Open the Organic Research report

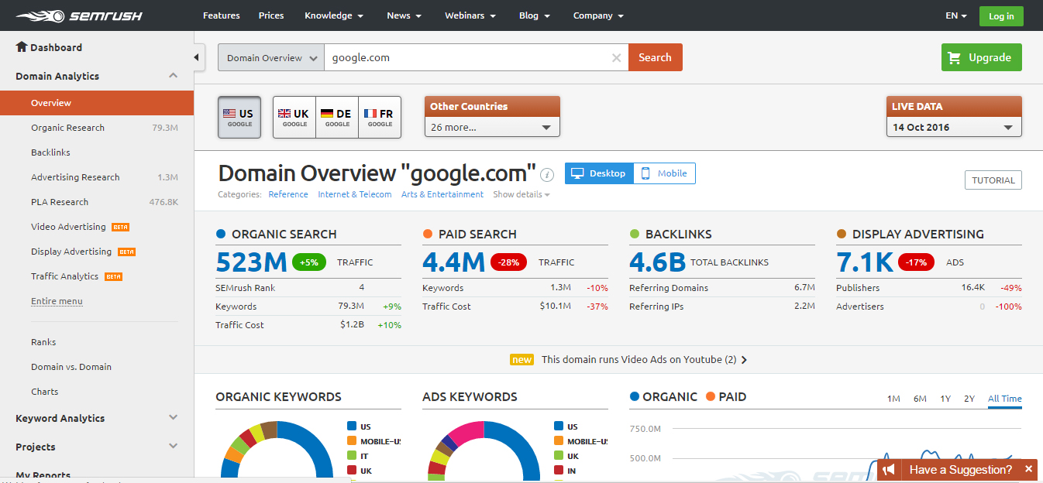[x=69, y=127]
